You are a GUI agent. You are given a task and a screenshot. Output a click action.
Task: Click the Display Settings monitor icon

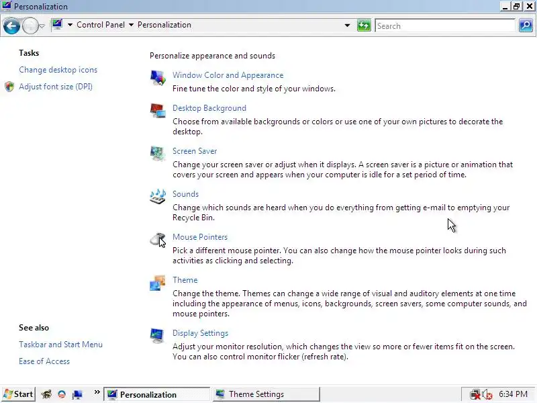tap(158, 336)
